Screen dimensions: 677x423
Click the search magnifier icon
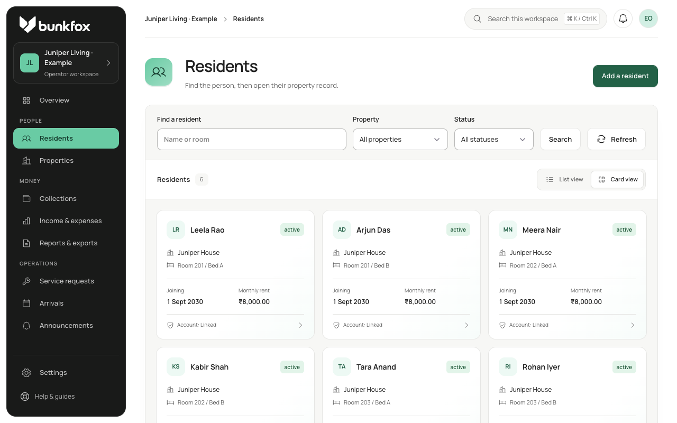(477, 19)
